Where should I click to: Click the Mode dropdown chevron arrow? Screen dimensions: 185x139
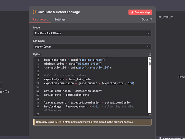[148, 33]
